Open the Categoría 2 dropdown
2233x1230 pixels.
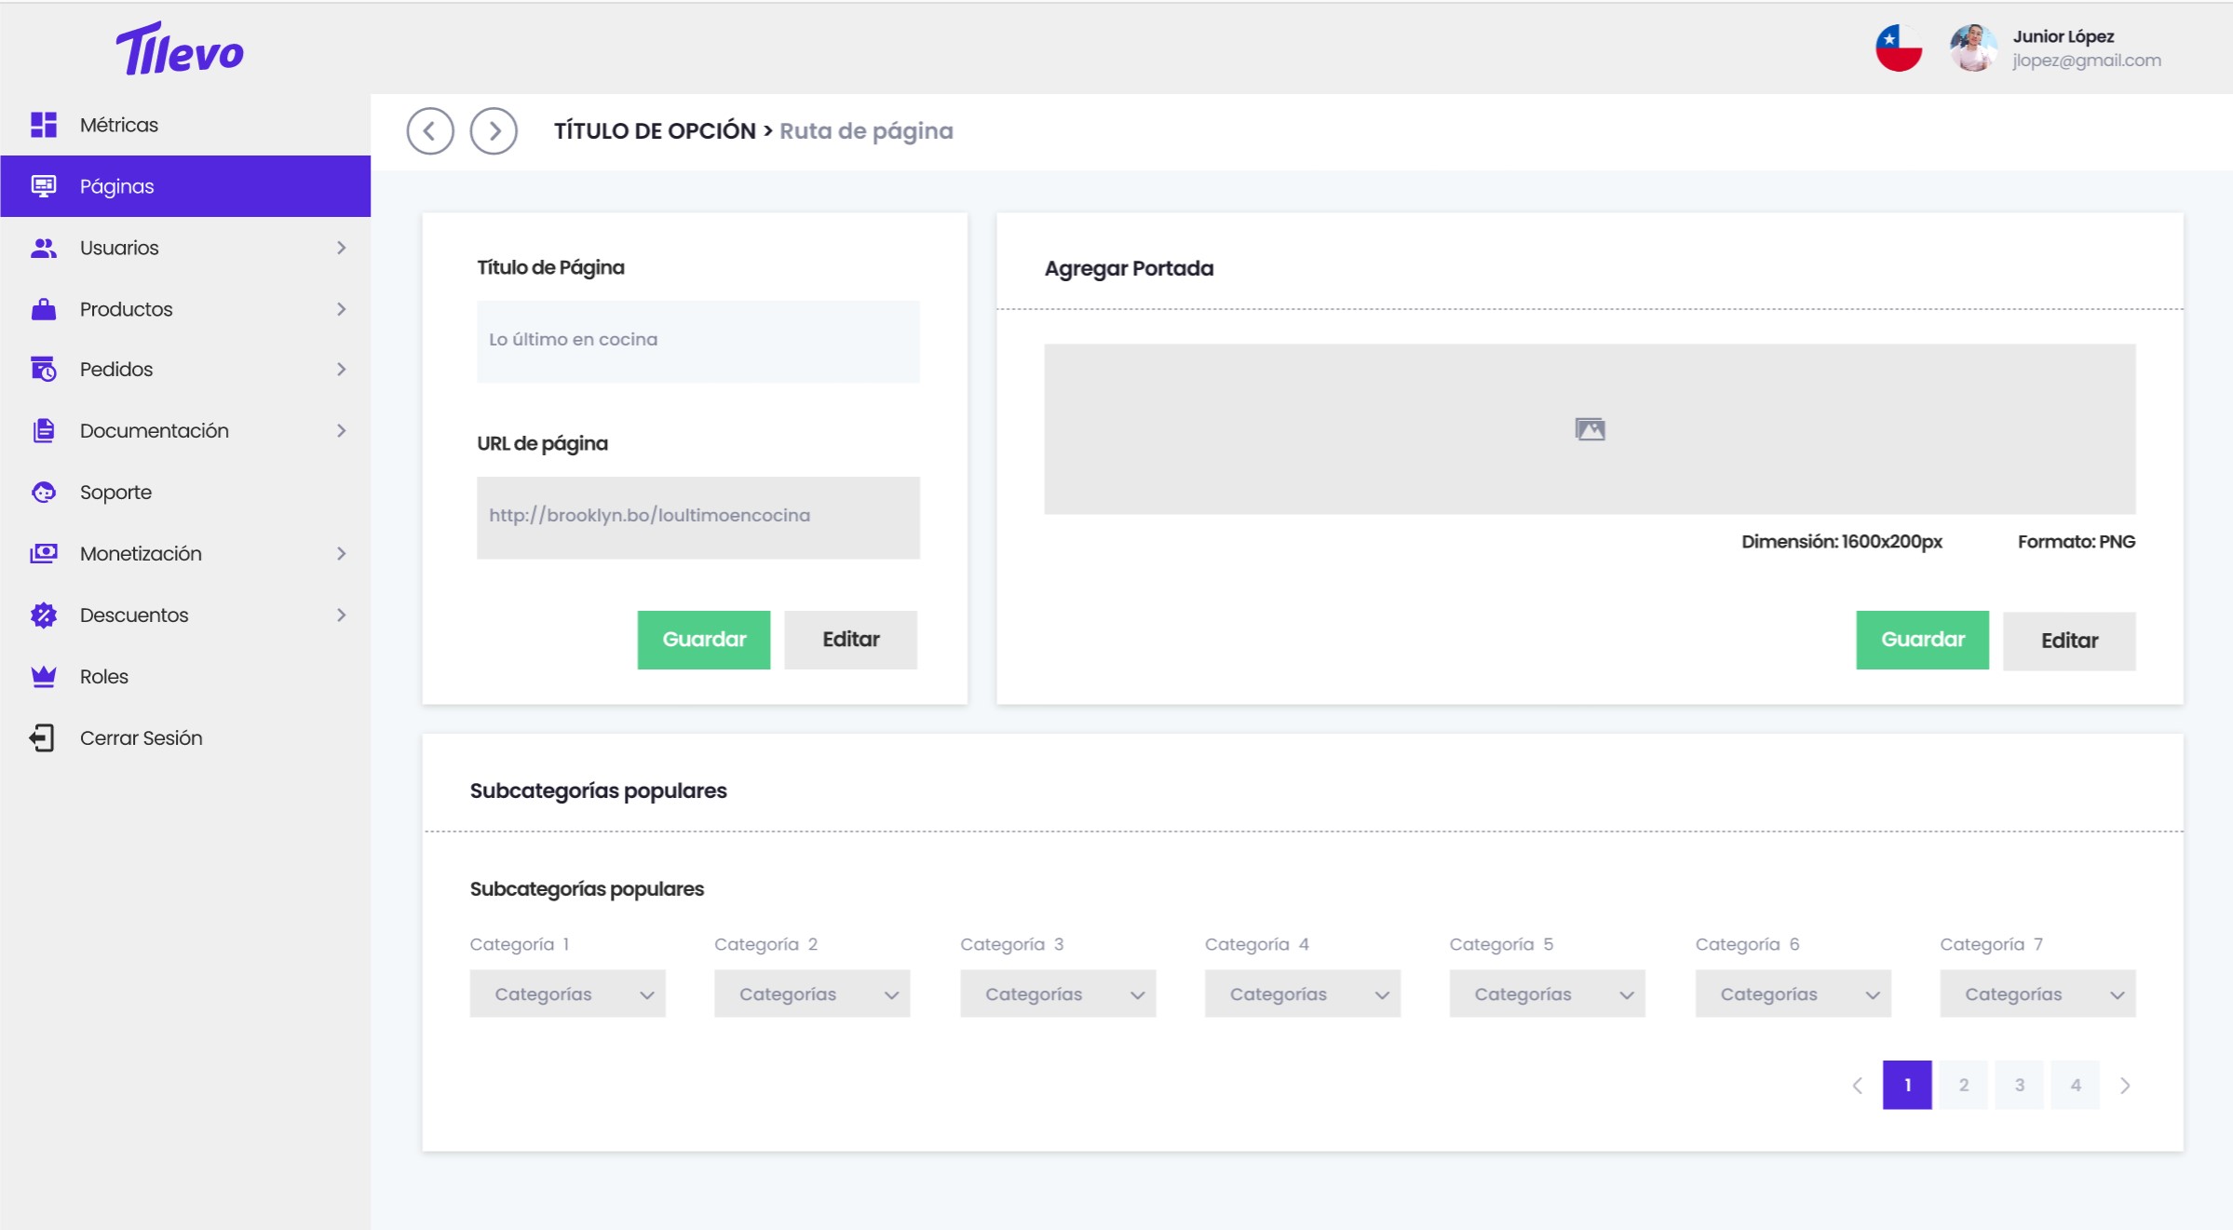click(812, 993)
